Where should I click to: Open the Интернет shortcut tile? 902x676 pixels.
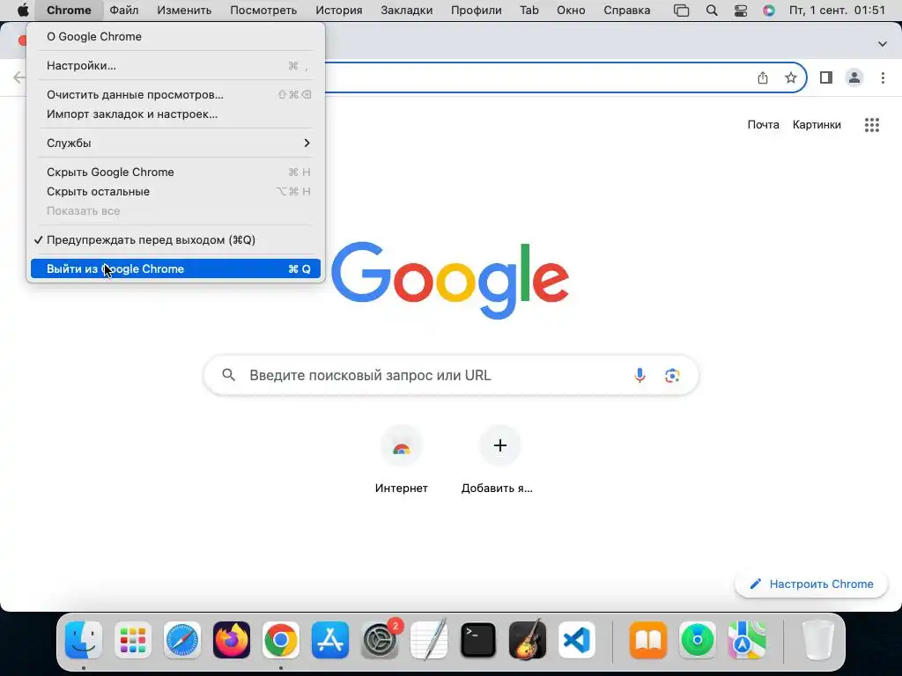[x=402, y=459]
